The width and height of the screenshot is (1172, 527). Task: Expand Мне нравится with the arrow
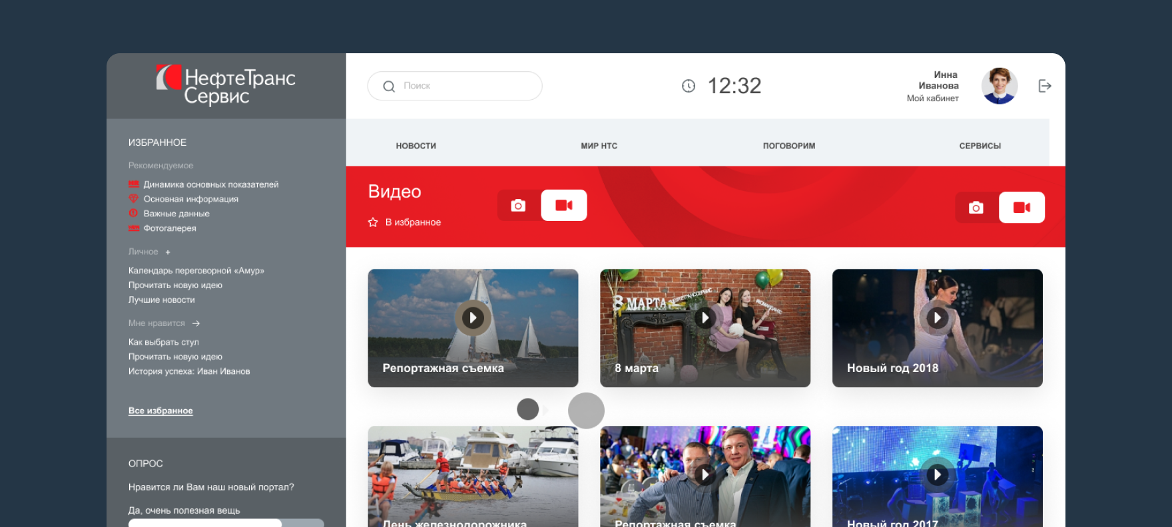196,323
